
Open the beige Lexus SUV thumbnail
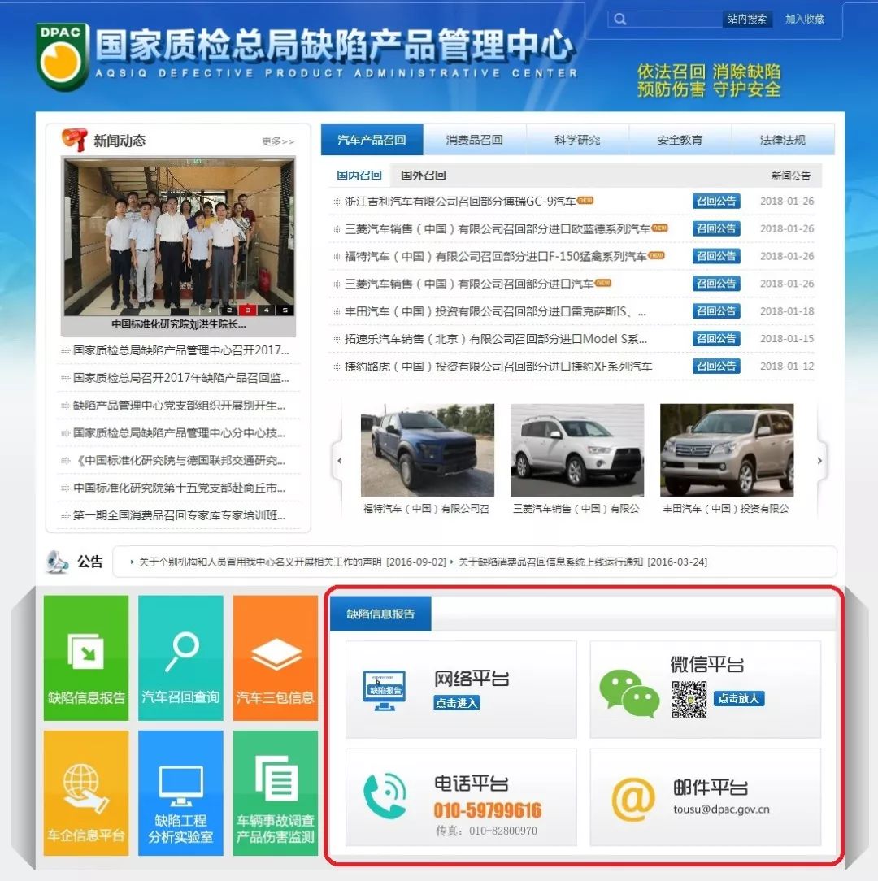(x=727, y=450)
